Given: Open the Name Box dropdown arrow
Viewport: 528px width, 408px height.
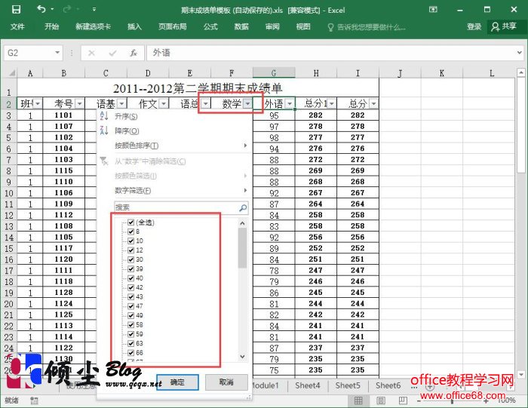Looking at the screenshot, I should point(57,53).
